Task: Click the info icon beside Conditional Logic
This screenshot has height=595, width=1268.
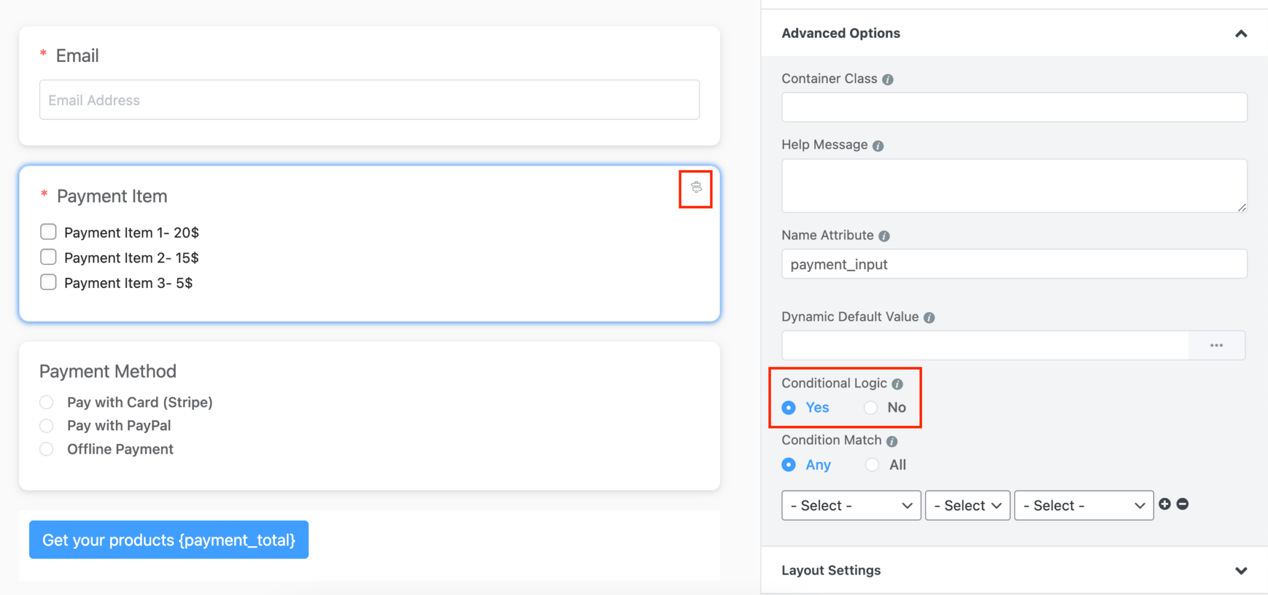Action: click(x=898, y=384)
